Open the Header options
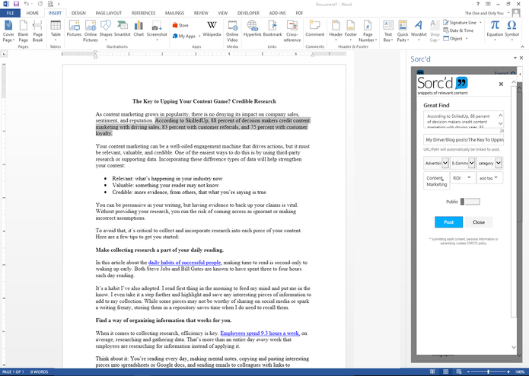 tap(336, 30)
